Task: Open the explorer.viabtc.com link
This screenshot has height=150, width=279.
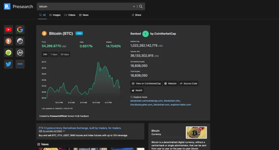Action: [181, 105]
